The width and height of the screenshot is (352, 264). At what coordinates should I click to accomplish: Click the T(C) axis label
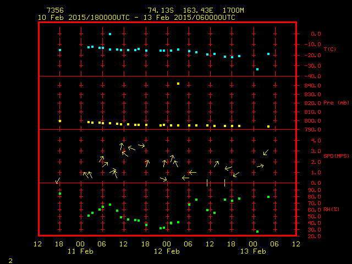point(329,49)
